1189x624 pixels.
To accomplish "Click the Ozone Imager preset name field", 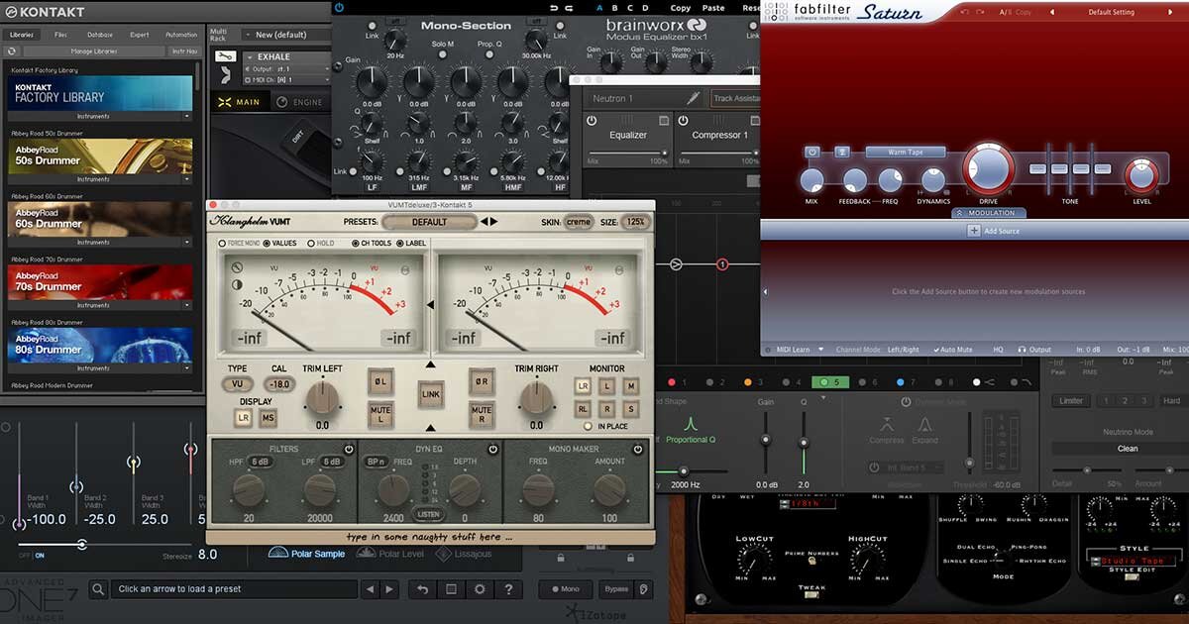I will coord(234,589).
